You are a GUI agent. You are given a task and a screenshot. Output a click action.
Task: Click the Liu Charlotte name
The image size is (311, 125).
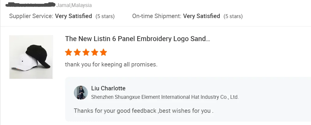point(108,88)
